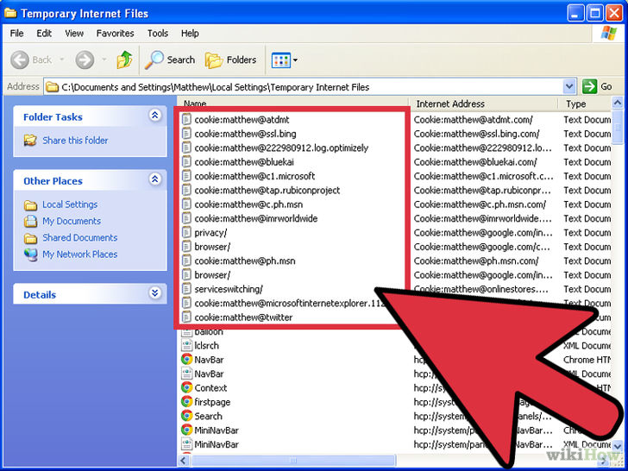
Task: Click the Go button
Action: (597, 86)
